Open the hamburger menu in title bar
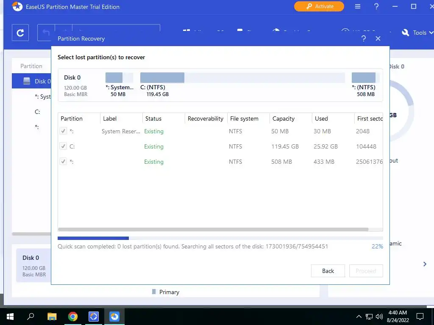 pos(358,6)
